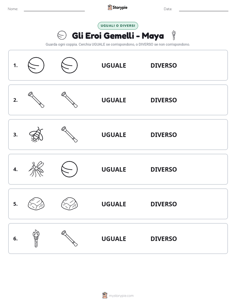Click the firefly icon in row 3
The height and width of the screenshot is (305, 236).
point(36,135)
